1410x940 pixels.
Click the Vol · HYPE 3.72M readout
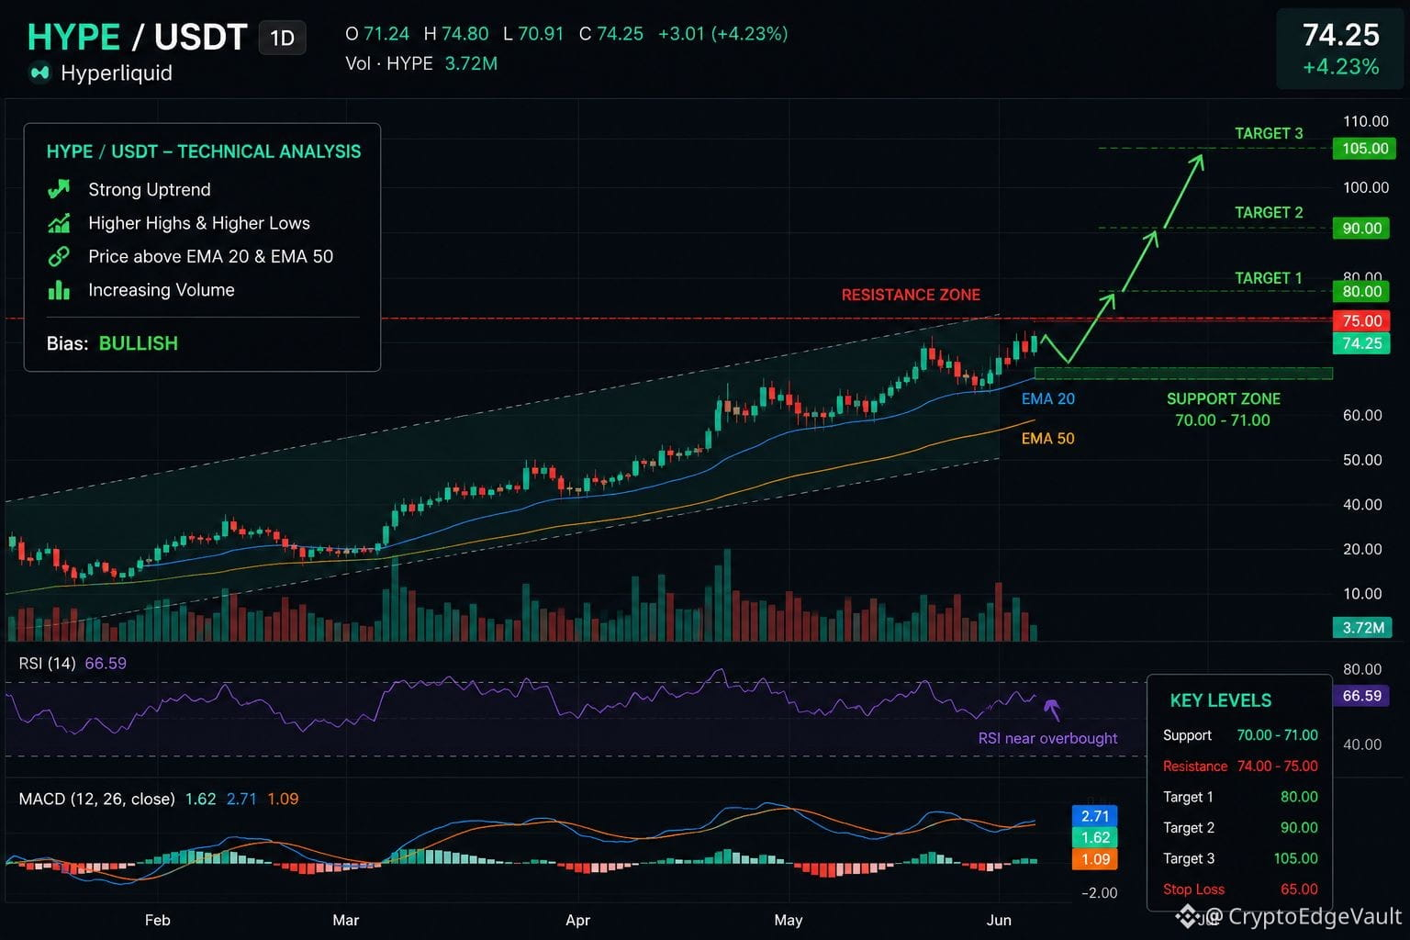point(421,63)
